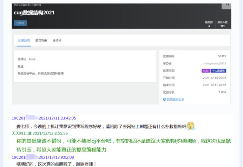243x167 pixels.
Task: Click the 已报名 button
Action: click(20, 23)
